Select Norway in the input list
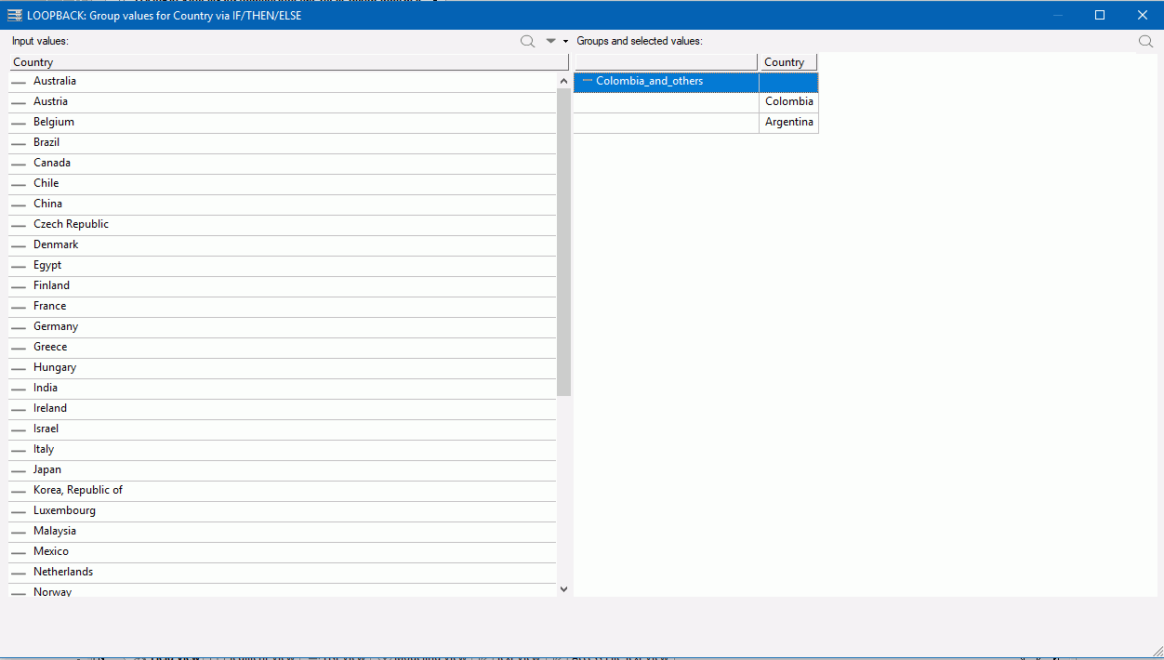Image resolution: width=1164 pixels, height=660 pixels. (x=283, y=590)
